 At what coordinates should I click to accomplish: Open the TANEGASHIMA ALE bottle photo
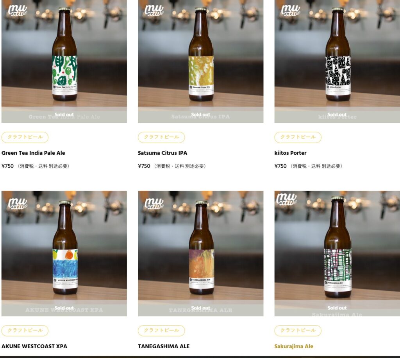200,253
